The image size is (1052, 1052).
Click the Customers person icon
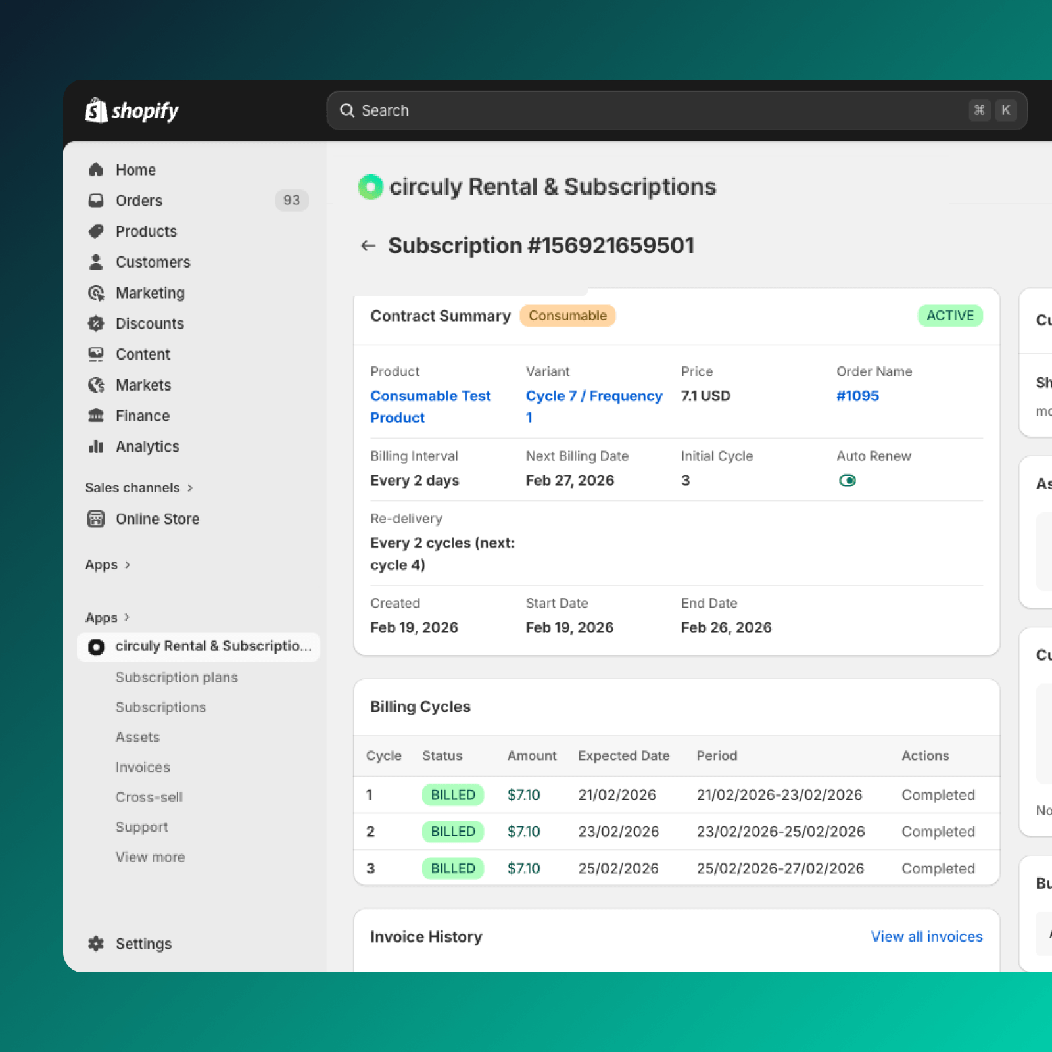(x=96, y=262)
